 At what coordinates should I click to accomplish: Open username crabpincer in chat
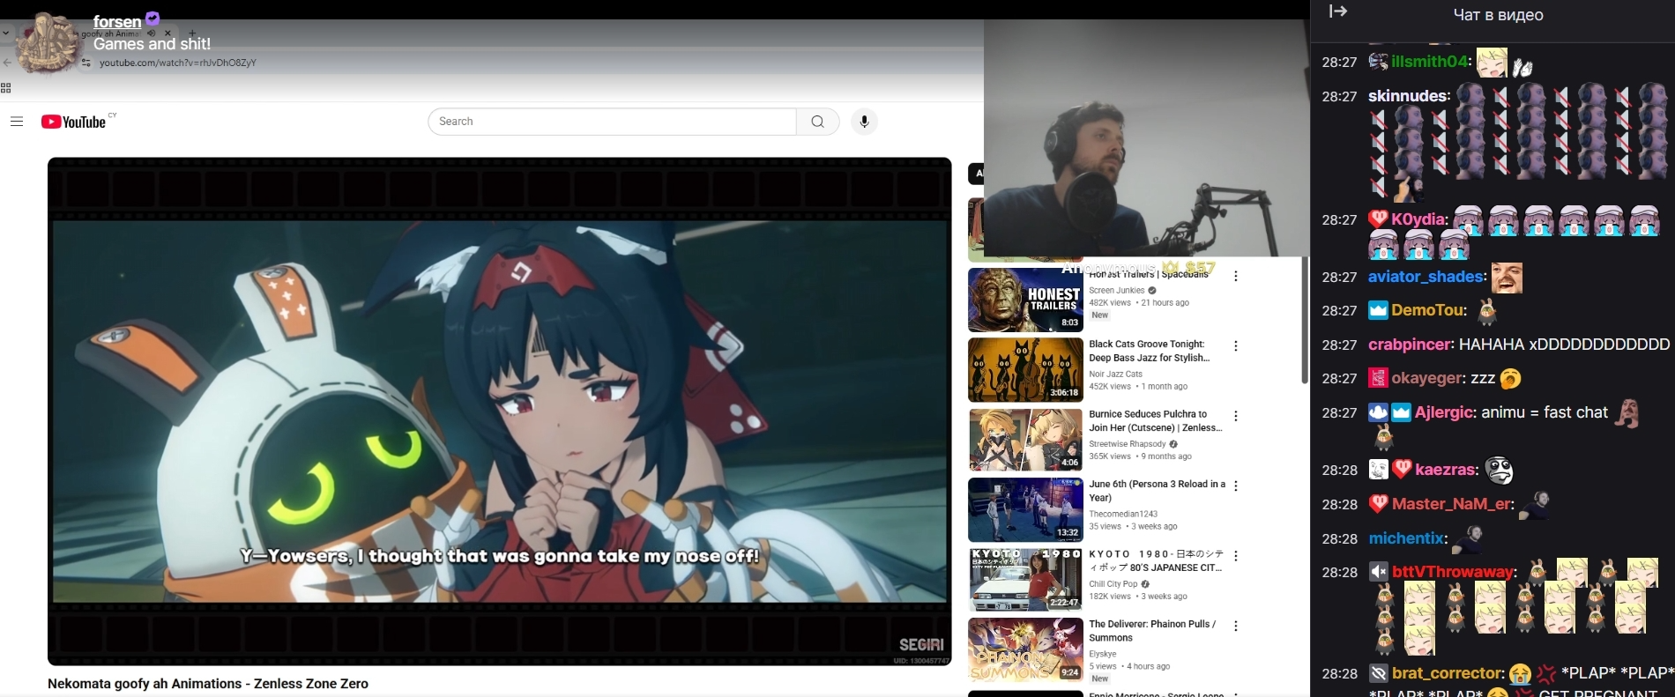pos(1411,345)
